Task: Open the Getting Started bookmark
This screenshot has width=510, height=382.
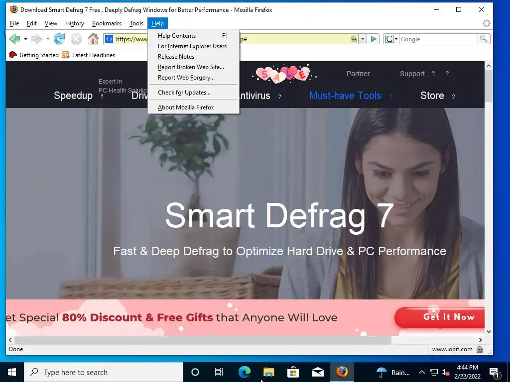Action: [34, 55]
